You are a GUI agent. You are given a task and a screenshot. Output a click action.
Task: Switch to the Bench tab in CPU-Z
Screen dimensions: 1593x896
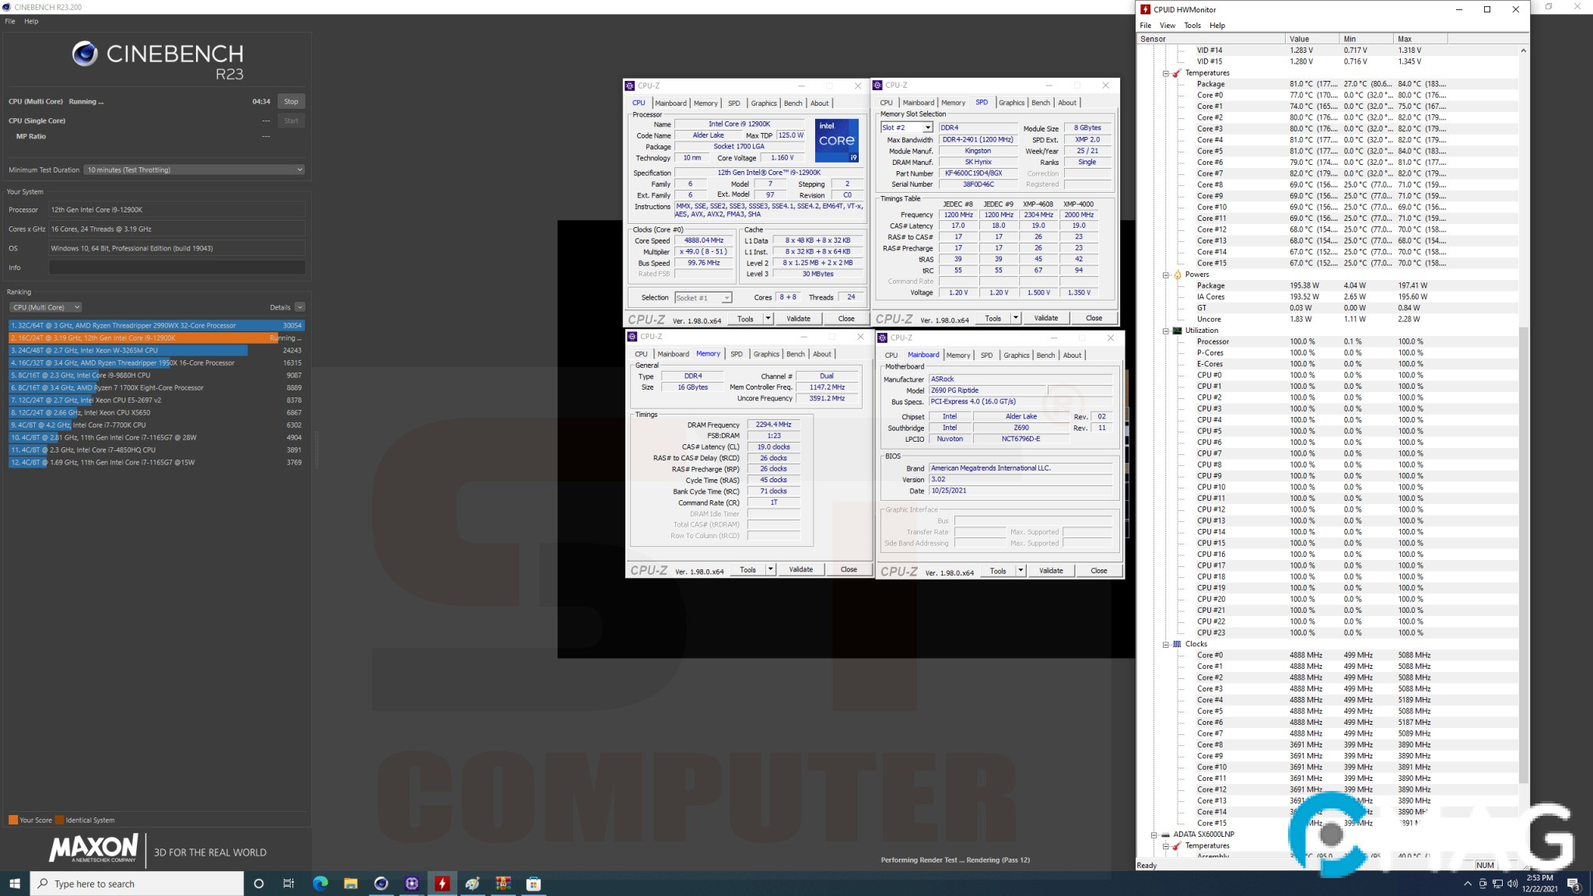tap(793, 103)
